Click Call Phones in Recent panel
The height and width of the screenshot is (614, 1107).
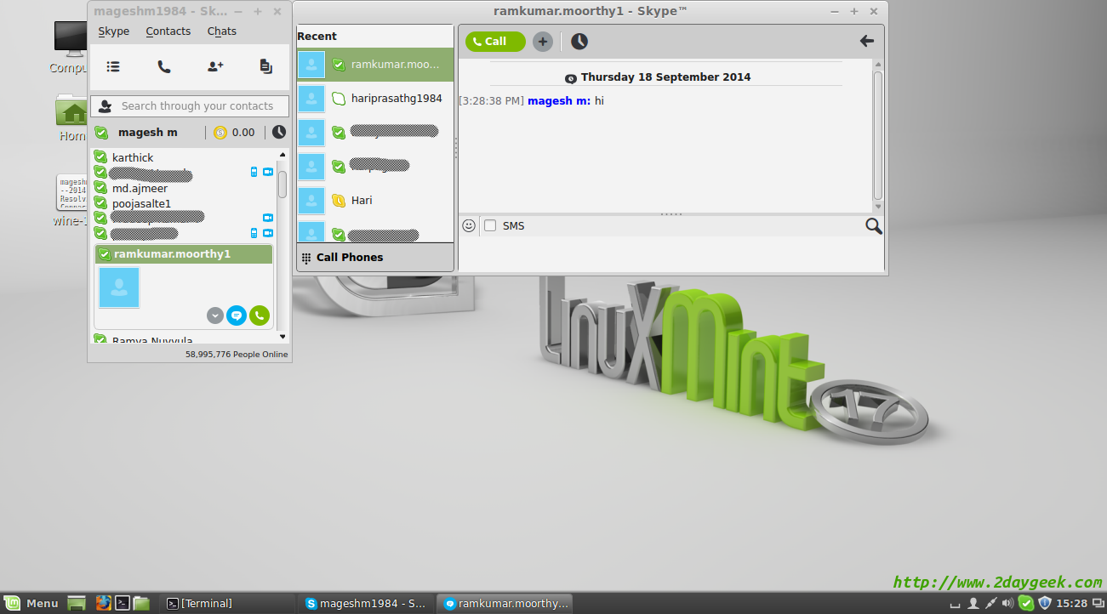(x=350, y=258)
